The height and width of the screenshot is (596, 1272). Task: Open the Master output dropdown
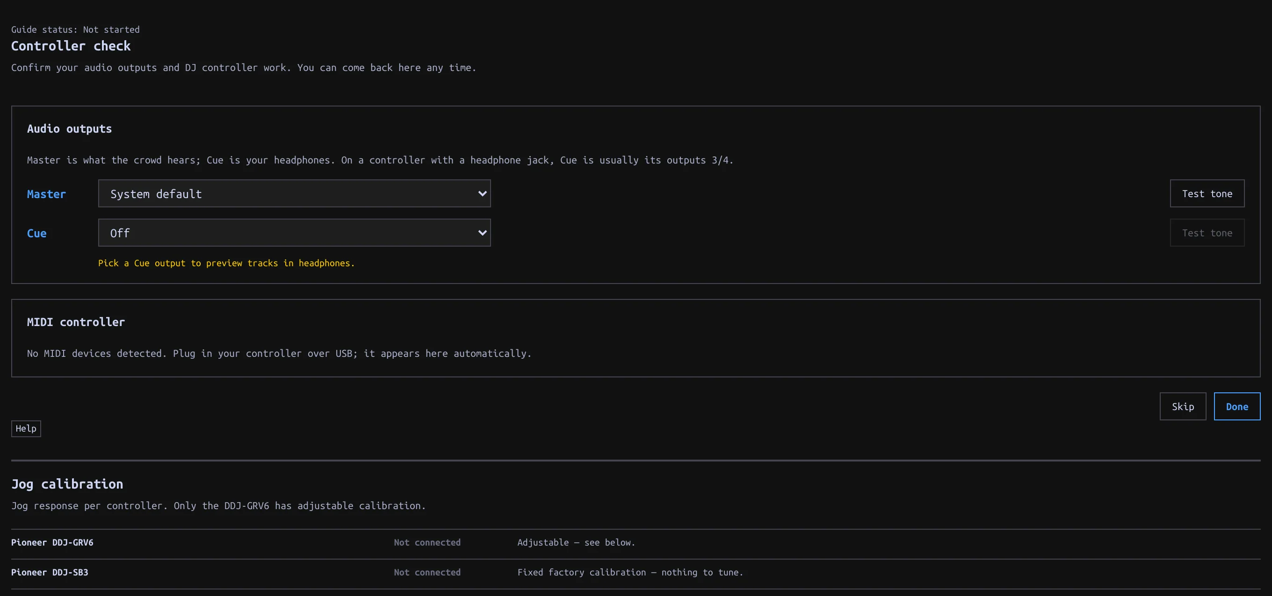(294, 193)
